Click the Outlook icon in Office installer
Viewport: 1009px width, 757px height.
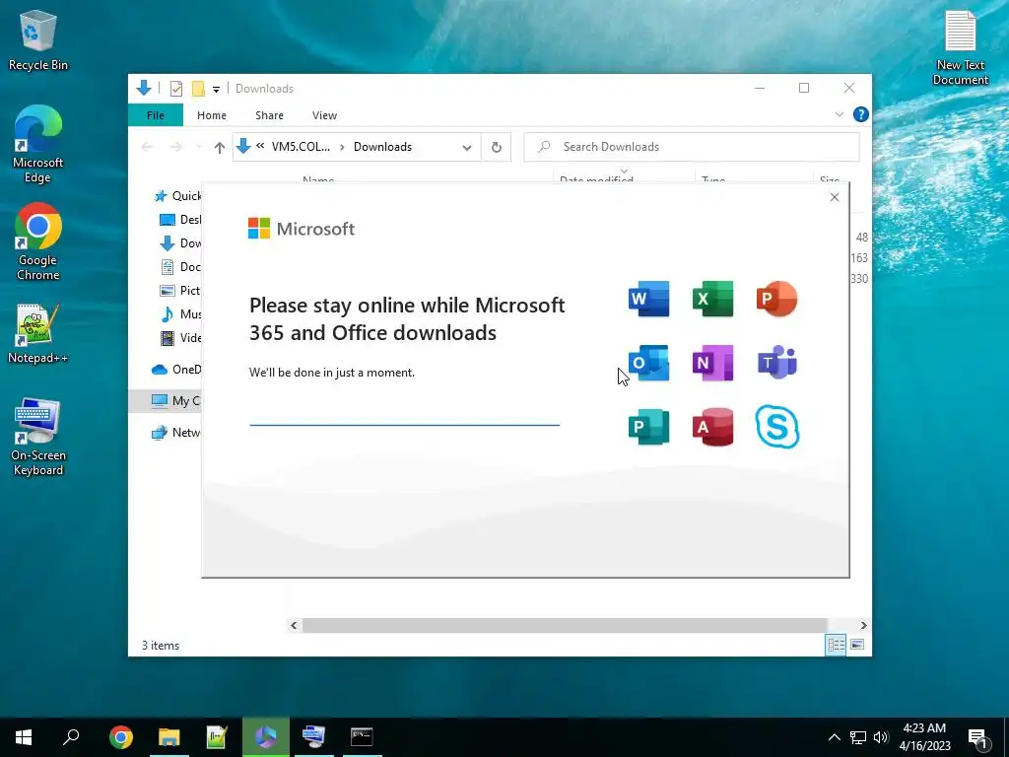point(648,363)
